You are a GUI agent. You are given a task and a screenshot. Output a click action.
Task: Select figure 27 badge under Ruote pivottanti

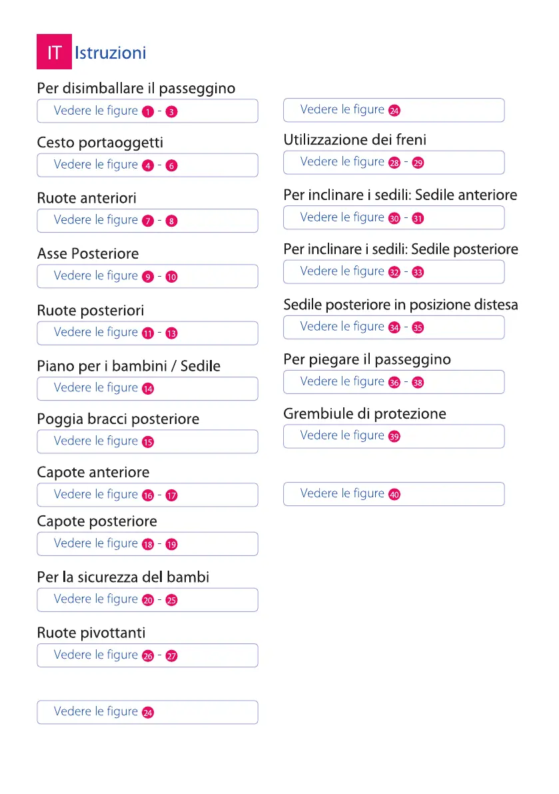click(171, 656)
